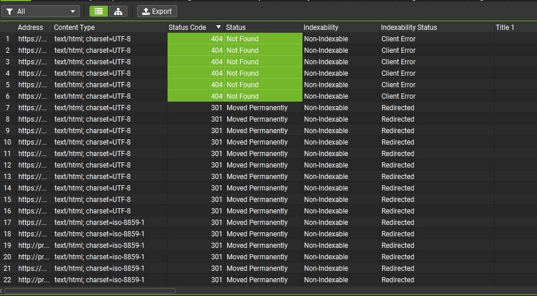The width and height of the screenshot is (537, 296).
Task: Switch to list view icon
Action: point(99,11)
